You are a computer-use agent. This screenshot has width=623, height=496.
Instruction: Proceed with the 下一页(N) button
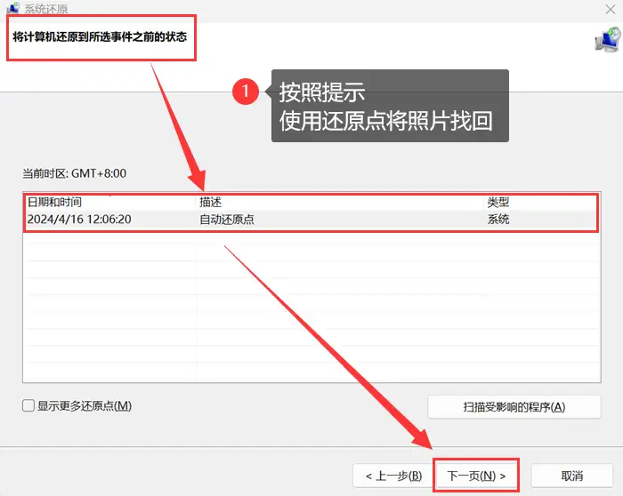(x=476, y=476)
